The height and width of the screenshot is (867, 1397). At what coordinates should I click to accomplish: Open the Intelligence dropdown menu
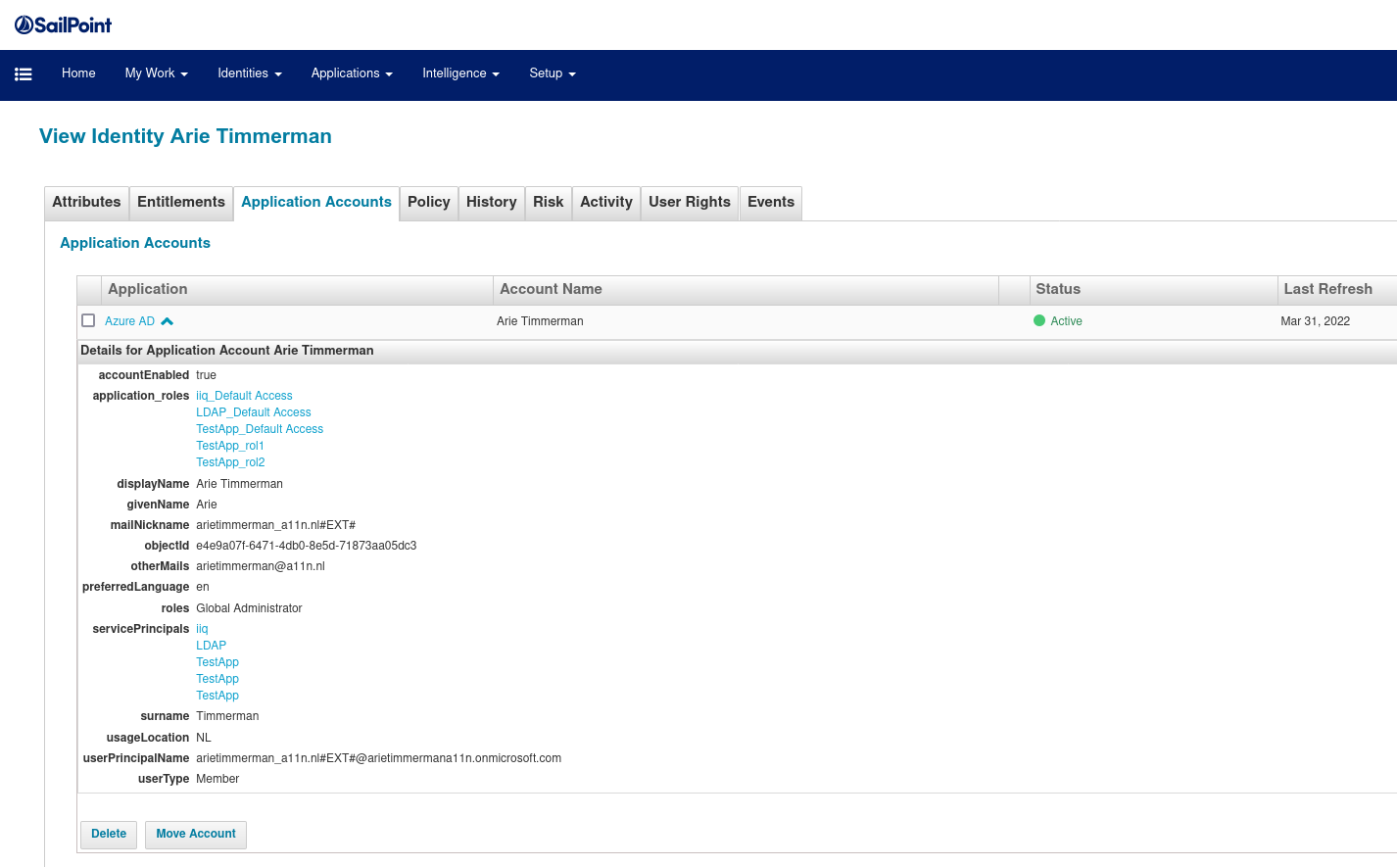click(x=460, y=73)
